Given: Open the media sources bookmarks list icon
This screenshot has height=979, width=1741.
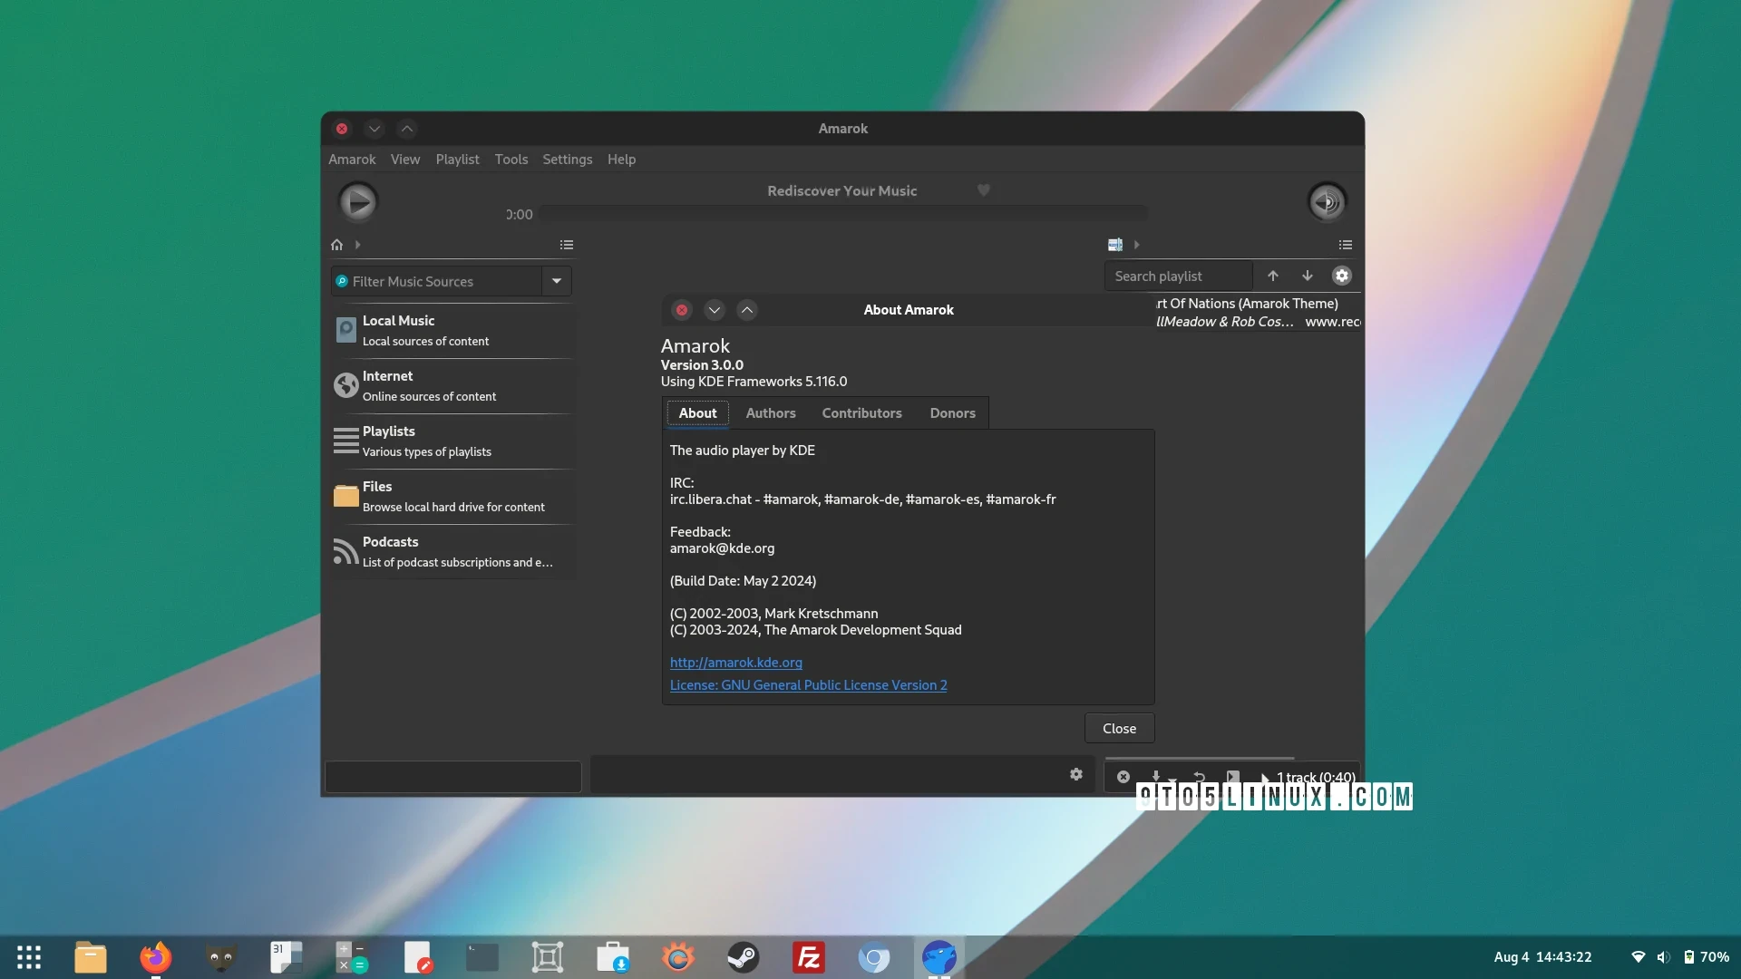Looking at the screenshot, I should [567, 245].
